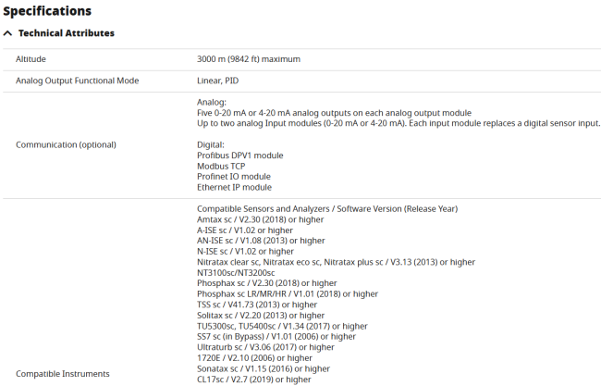Select 'Up to two analog Input modules' line
Screen dimensions: 601x386
399,123
